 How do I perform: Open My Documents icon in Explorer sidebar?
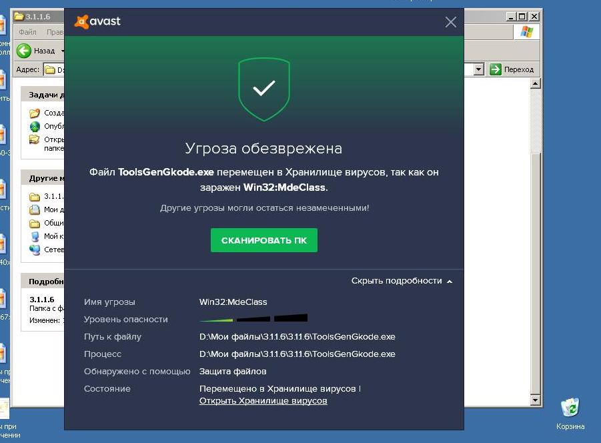click(35, 209)
